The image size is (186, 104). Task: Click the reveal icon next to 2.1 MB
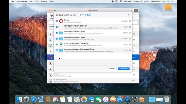(x=130, y=33)
